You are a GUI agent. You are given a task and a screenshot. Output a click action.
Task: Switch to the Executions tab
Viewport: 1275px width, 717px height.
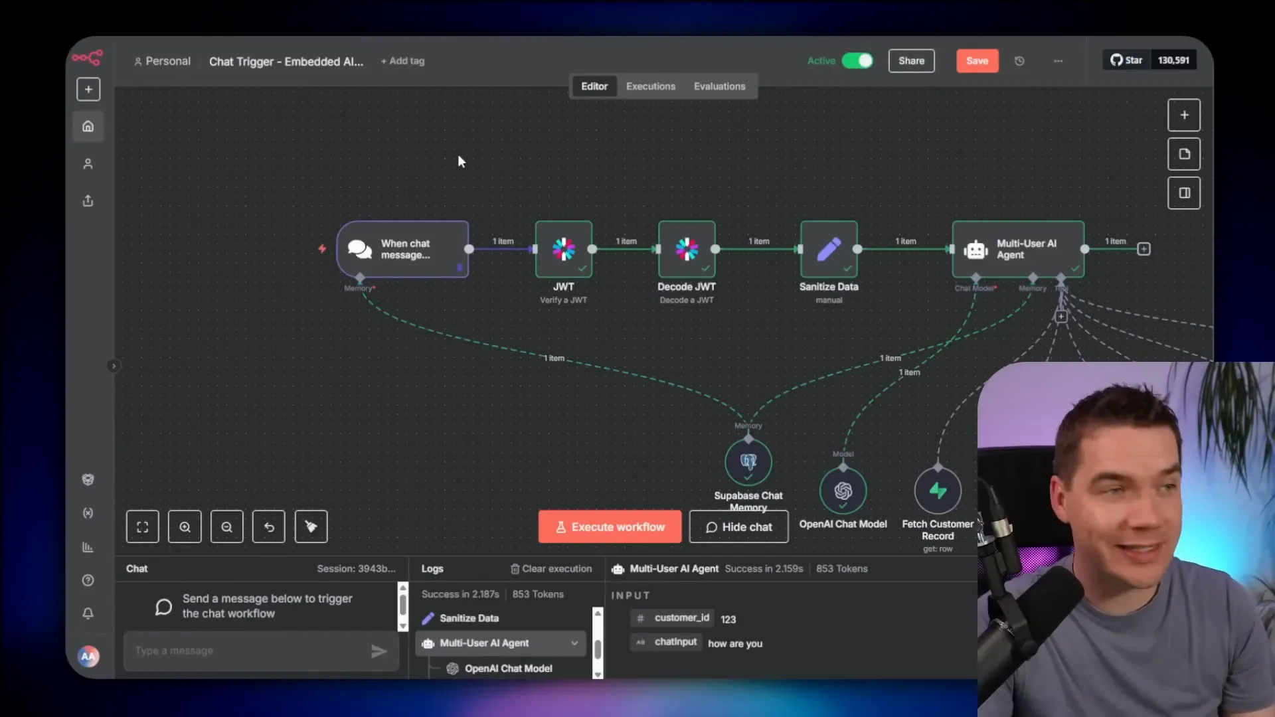click(651, 86)
